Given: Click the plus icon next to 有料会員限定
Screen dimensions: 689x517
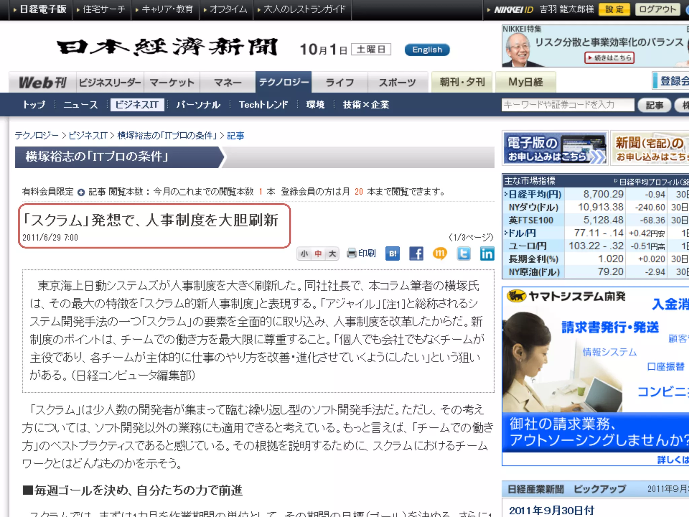Looking at the screenshot, I should pyautogui.click(x=81, y=192).
